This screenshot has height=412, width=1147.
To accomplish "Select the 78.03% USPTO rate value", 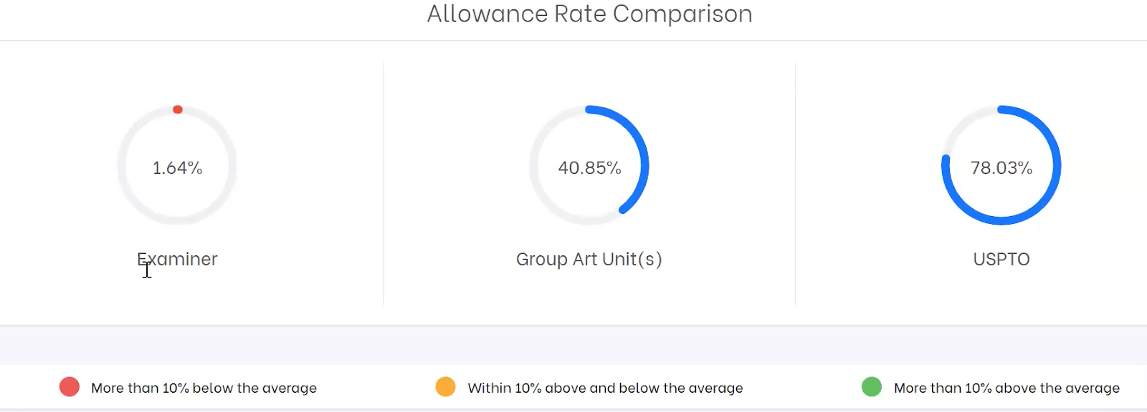I will pos(1001,168).
